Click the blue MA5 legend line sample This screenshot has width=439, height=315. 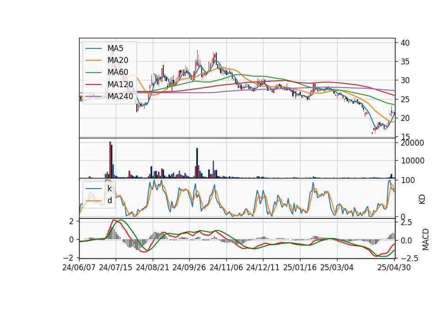click(93, 48)
